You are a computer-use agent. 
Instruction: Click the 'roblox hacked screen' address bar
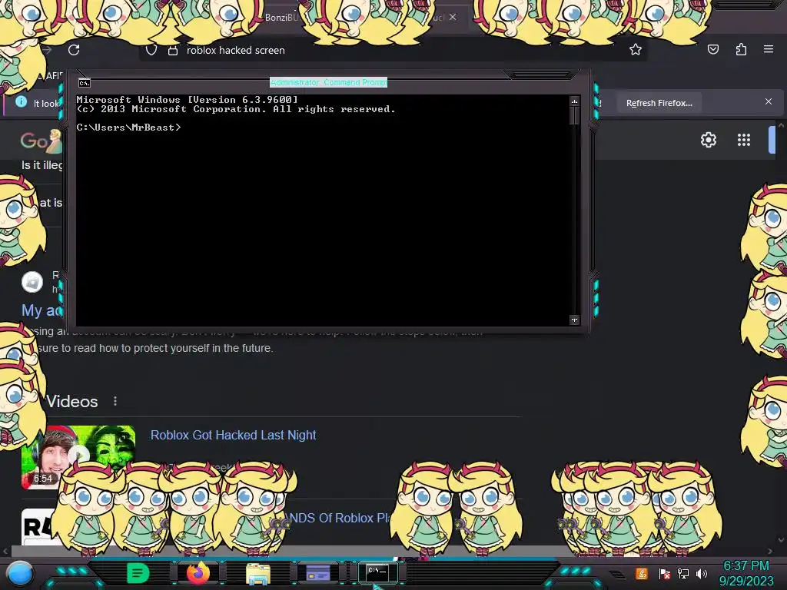391,50
